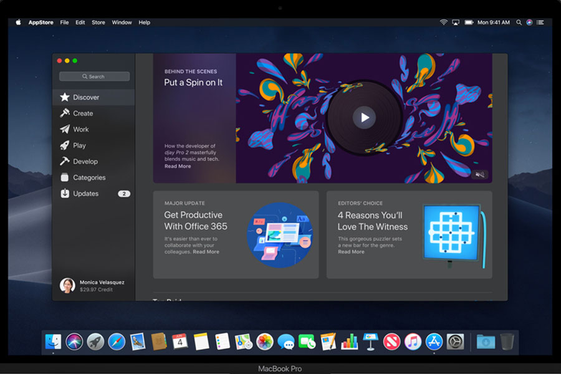Launch Siri from the Dock
This screenshot has height=374, width=561.
tap(74, 342)
